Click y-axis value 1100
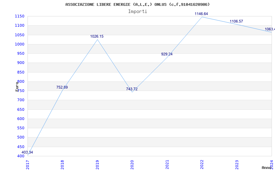The image size is (275, 171). pyautogui.click(x=20, y=25)
